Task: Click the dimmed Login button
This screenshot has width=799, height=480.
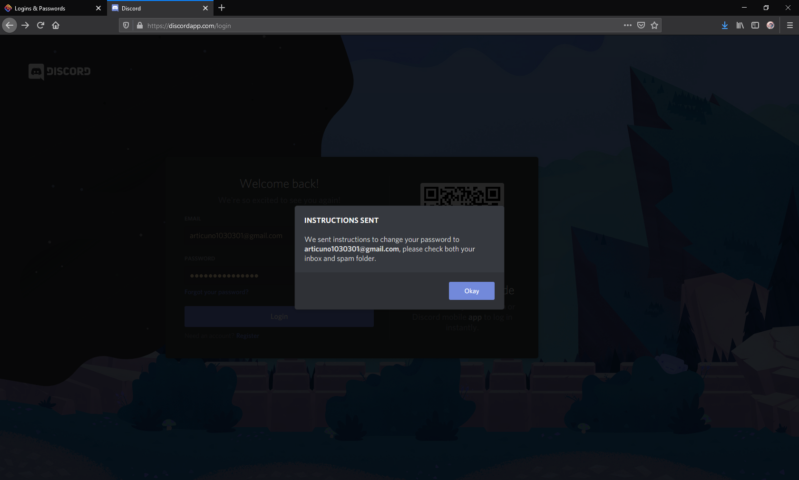Action: (279, 317)
